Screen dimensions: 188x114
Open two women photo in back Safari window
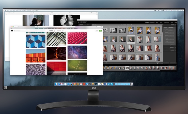point(36,20)
